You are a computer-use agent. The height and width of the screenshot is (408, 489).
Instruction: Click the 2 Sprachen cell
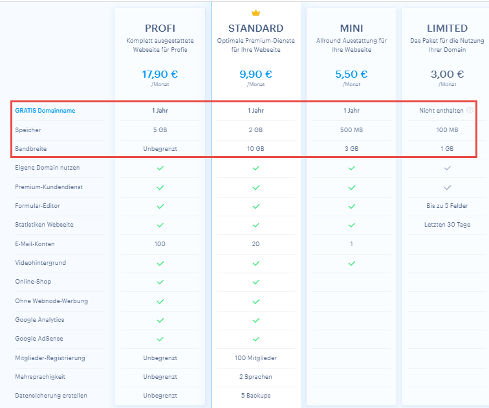[255, 376]
